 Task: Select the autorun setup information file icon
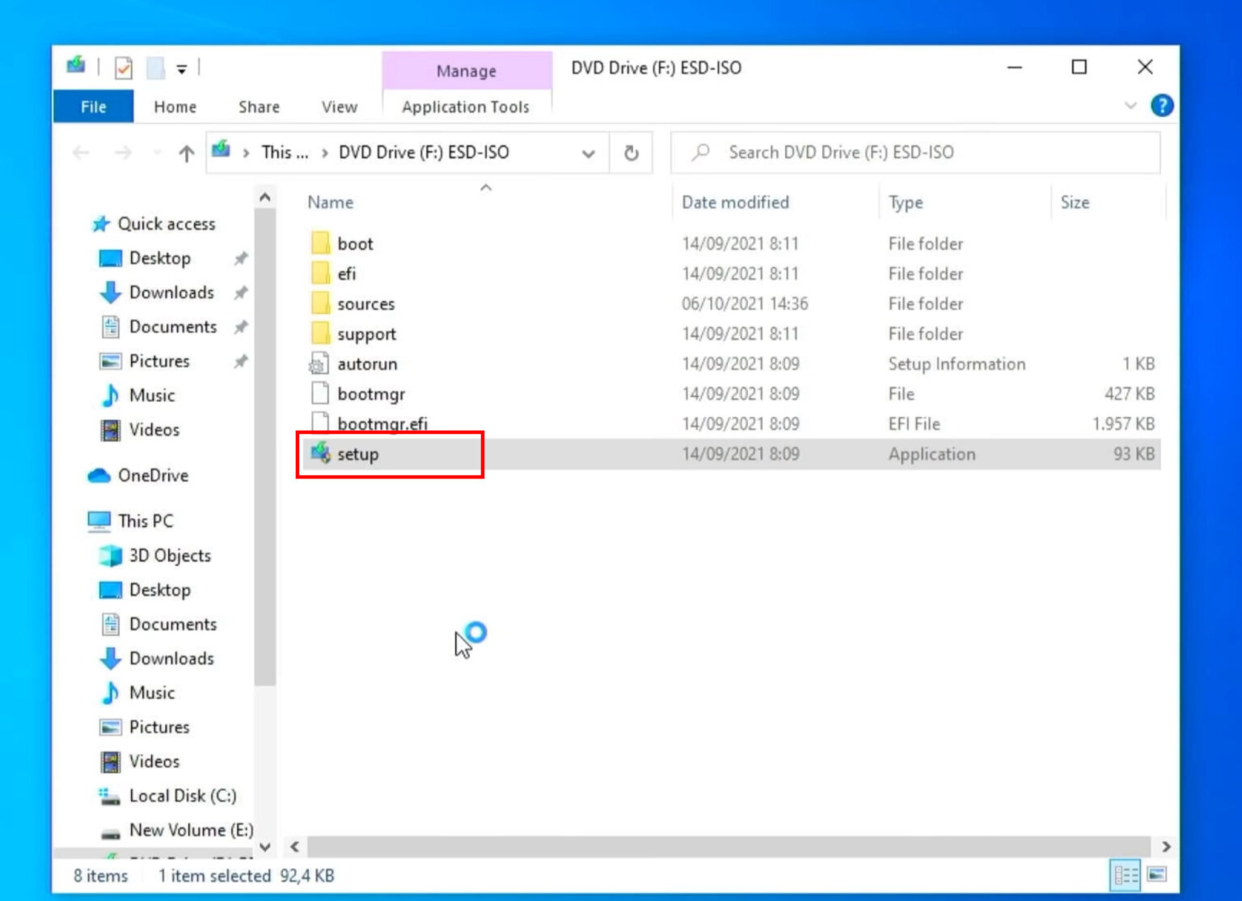click(319, 364)
